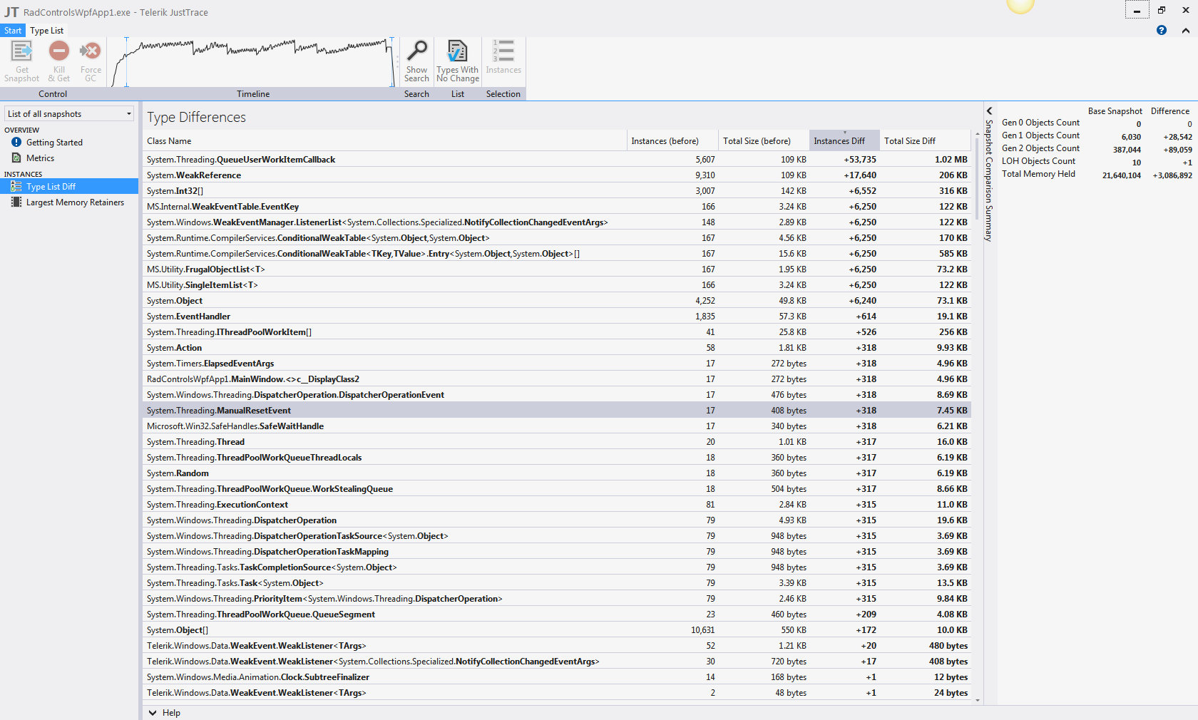Select the DispatcherOperationTaskMapping row
The height and width of the screenshot is (720, 1198).
tap(557, 552)
